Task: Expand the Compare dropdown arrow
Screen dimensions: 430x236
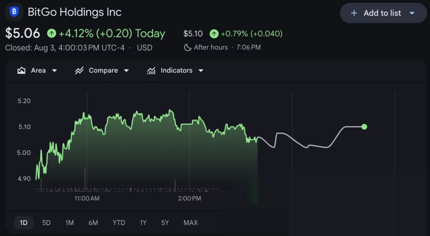Action: point(126,71)
